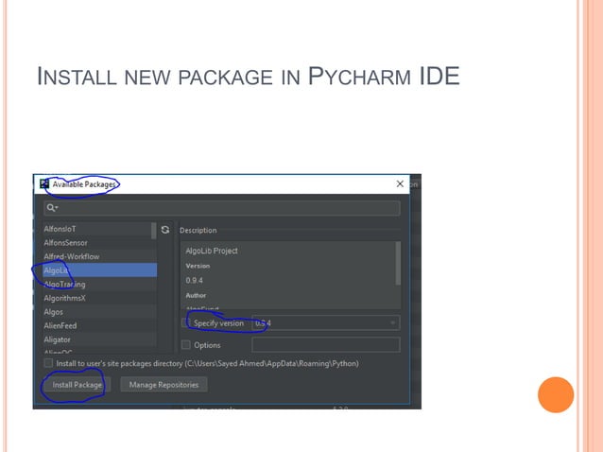Click the orange circle on slide
The width and height of the screenshot is (603, 452).
pos(556,394)
